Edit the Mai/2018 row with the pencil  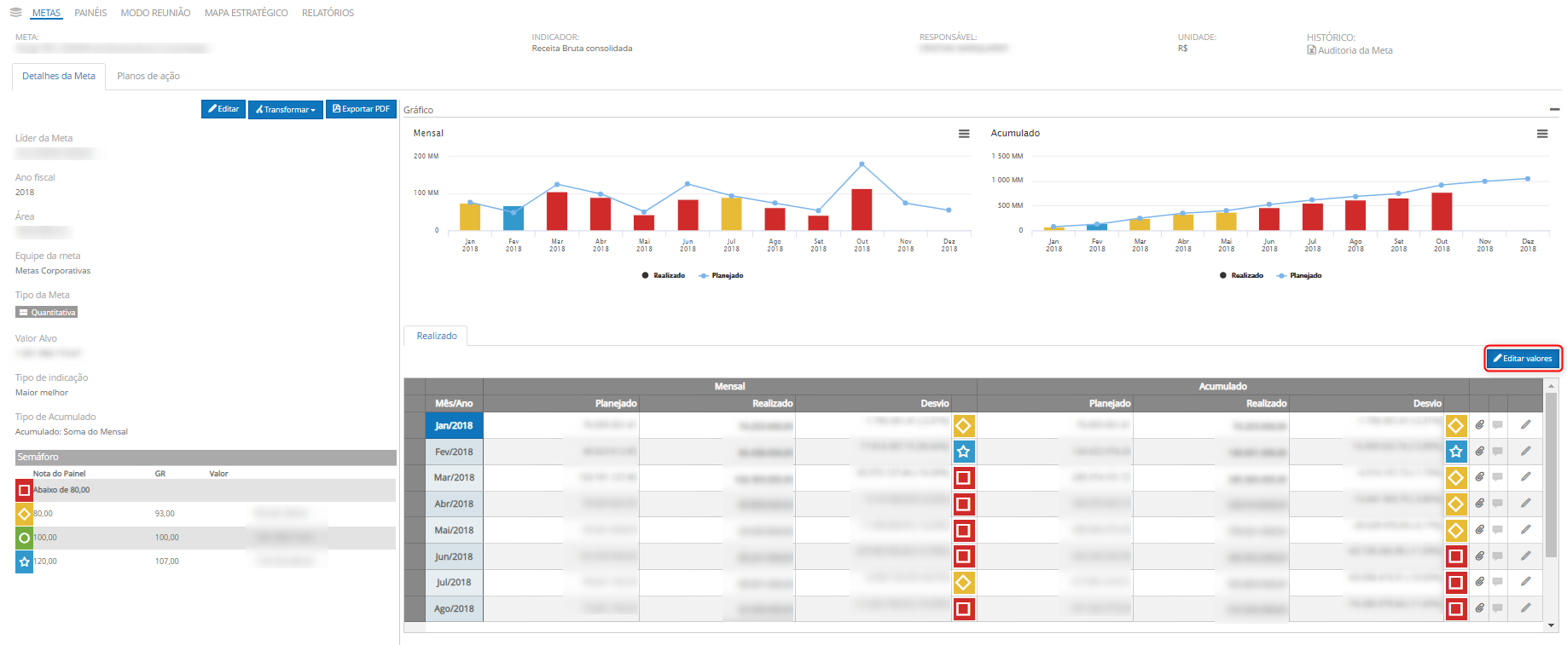pos(1526,529)
